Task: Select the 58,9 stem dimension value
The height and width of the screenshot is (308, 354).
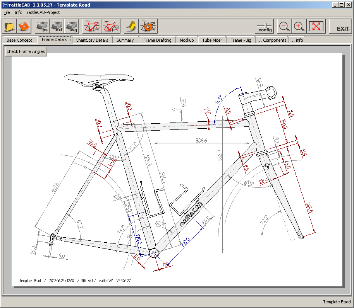Action: click(x=259, y=83)
